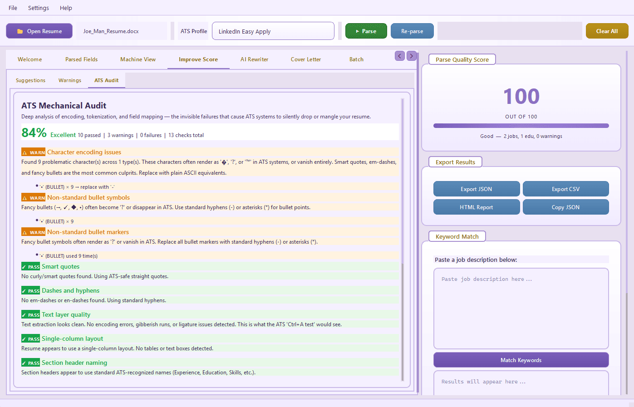Click the folder icon in Open Resume
Image resolution: width=634 pixels, height=407 pixels.
coord(20,31)
